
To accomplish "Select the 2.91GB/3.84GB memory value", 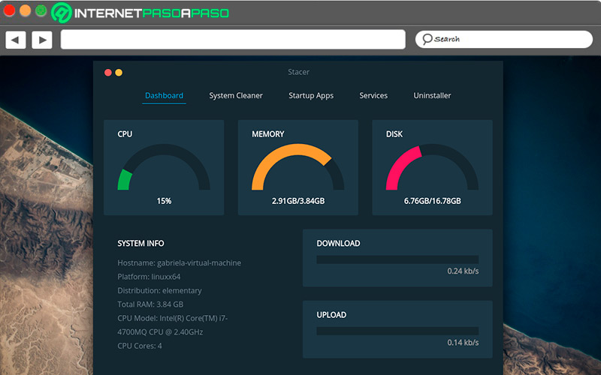I will (x=298, y=201).
